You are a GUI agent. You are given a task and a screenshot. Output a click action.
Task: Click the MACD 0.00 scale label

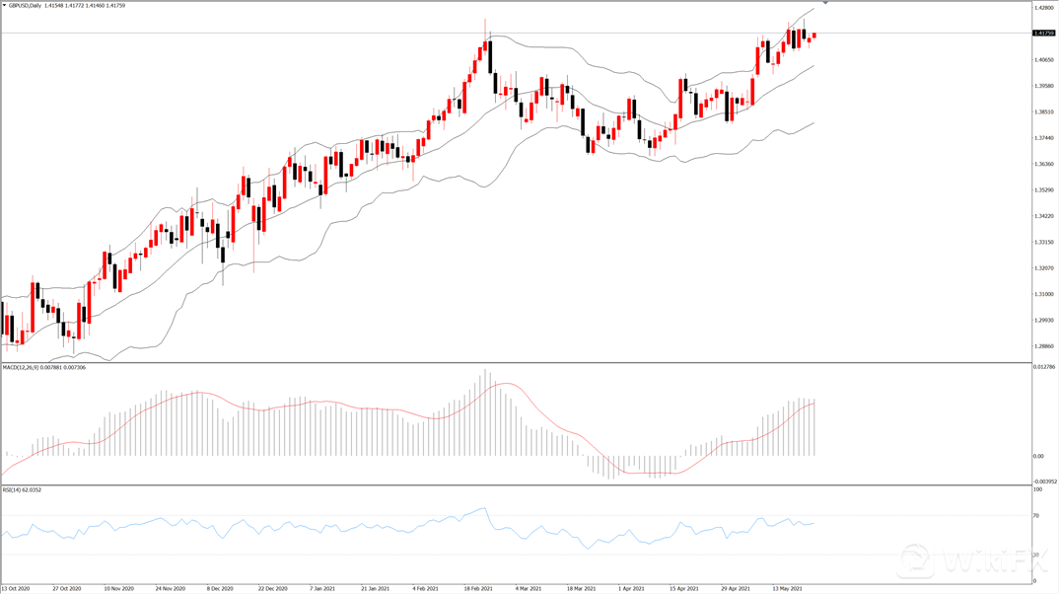[x=1038, y=456]
